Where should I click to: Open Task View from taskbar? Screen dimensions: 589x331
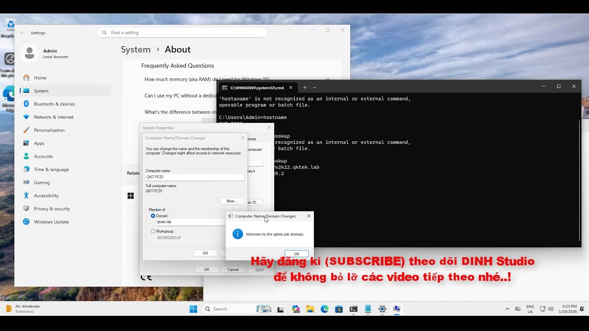(x=280, y=309)
